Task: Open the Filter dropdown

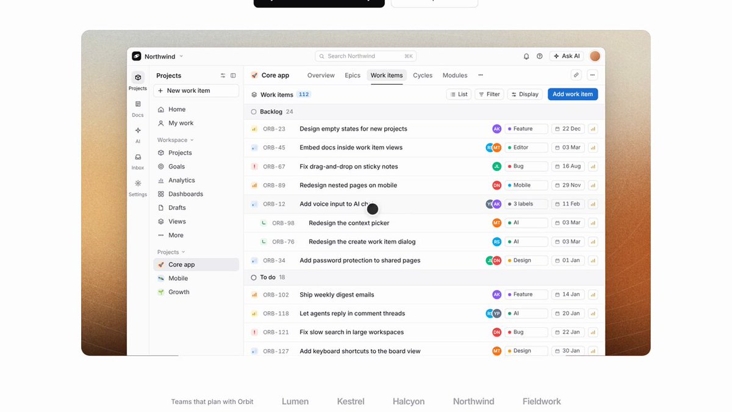Action: (489, 94)
